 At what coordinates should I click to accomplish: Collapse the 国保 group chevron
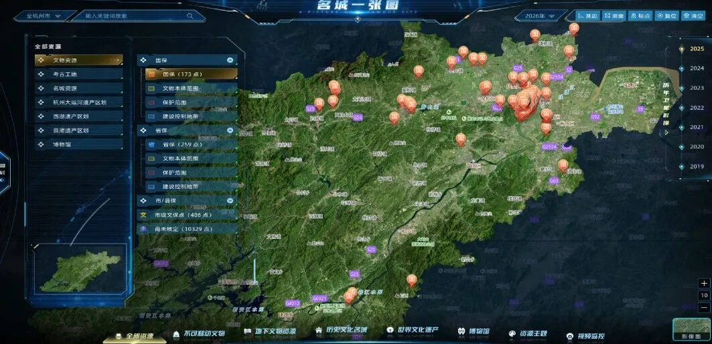click(x=230, y=60)
